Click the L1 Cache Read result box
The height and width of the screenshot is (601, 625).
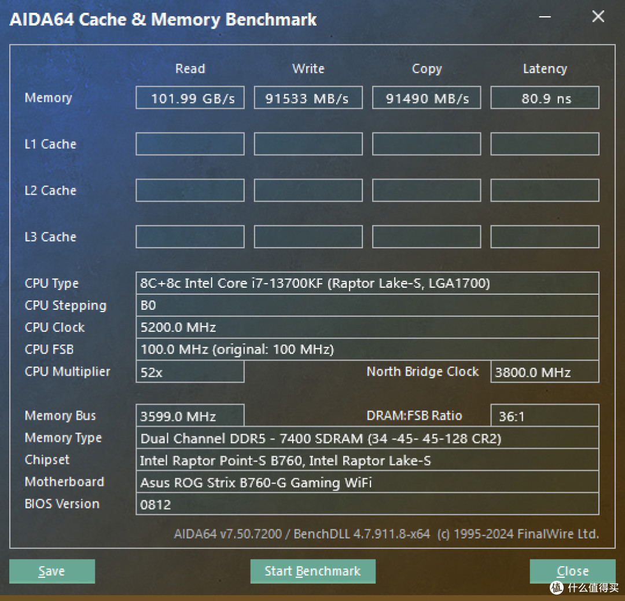pyautogui.click(x=190, y=144)
